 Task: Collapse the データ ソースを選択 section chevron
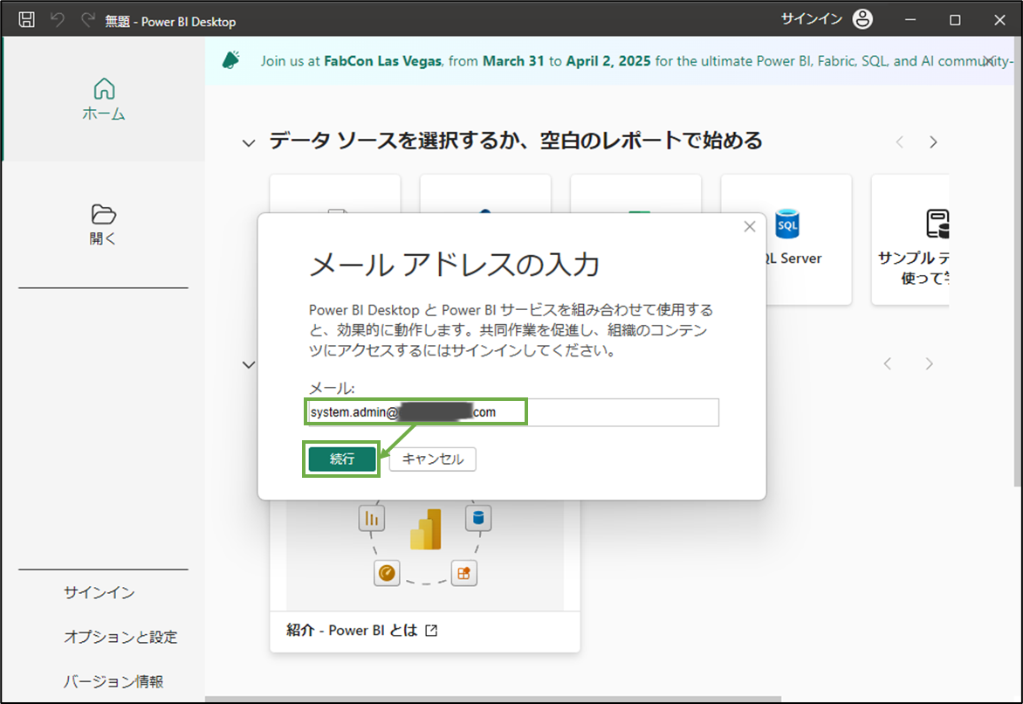click(x=249, y=143)
